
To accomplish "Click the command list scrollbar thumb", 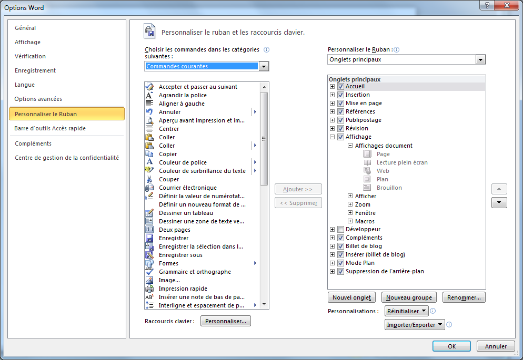I will (264, 139).
